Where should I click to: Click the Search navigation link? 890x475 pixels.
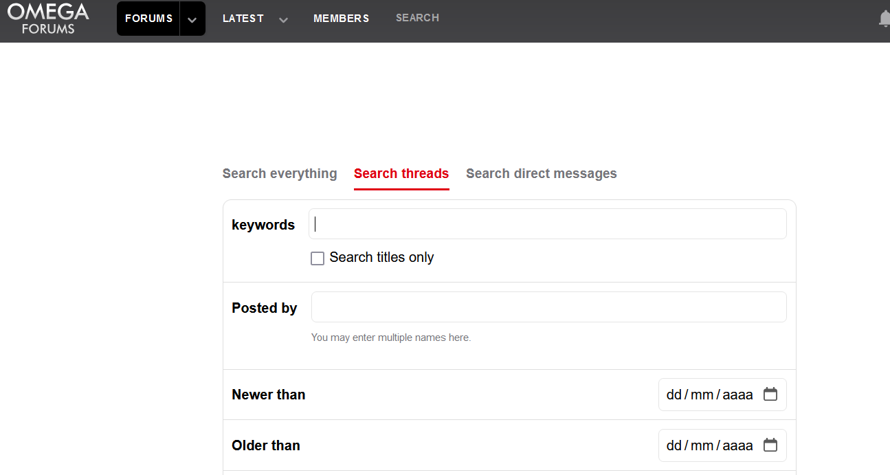tap(417, 18)
